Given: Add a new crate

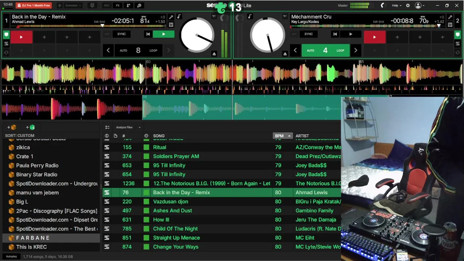Looking at the screenshot, I should 12,127.
